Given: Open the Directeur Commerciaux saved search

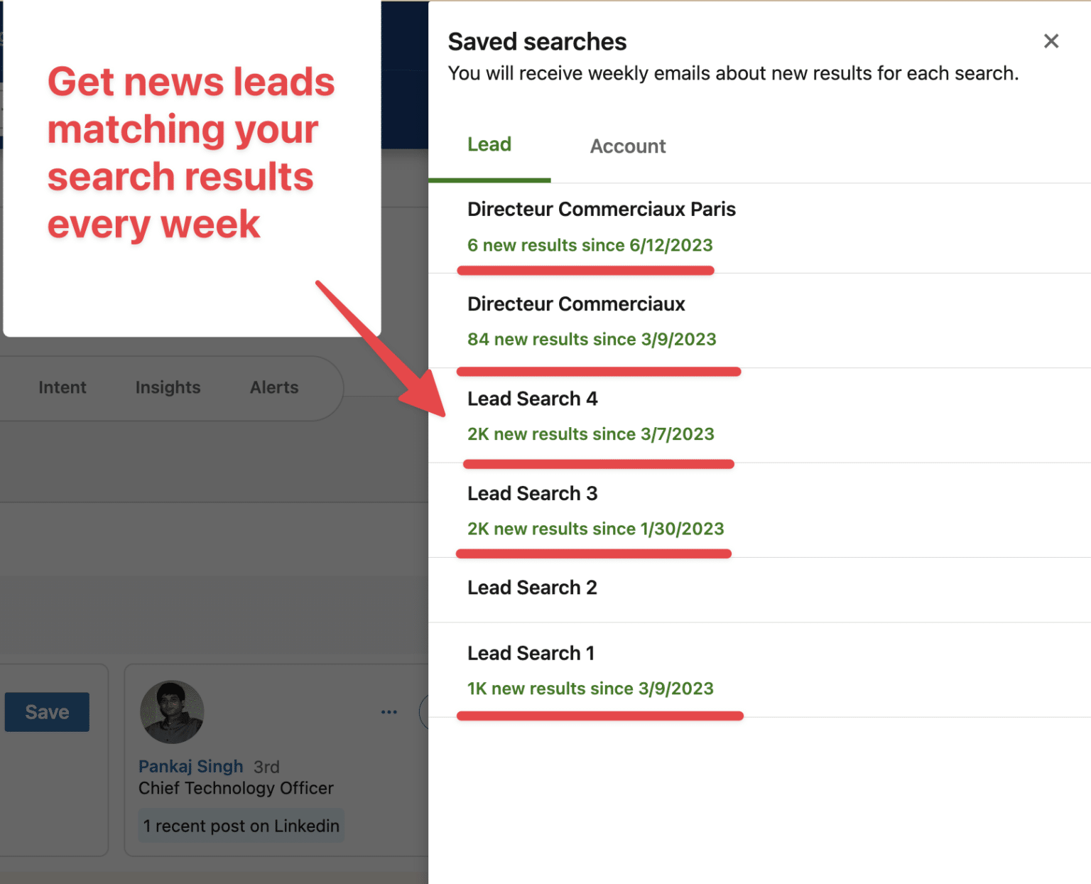Looking at the screenshot, I should coord(575,304).
